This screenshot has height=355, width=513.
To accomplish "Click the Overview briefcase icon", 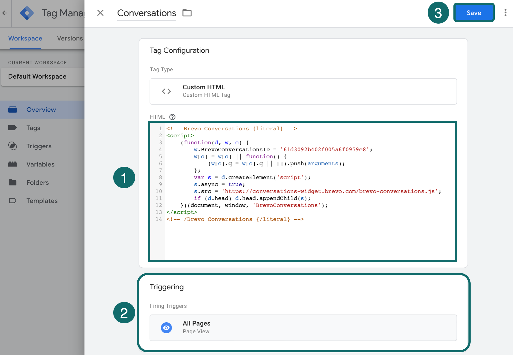I will [13, 109].
